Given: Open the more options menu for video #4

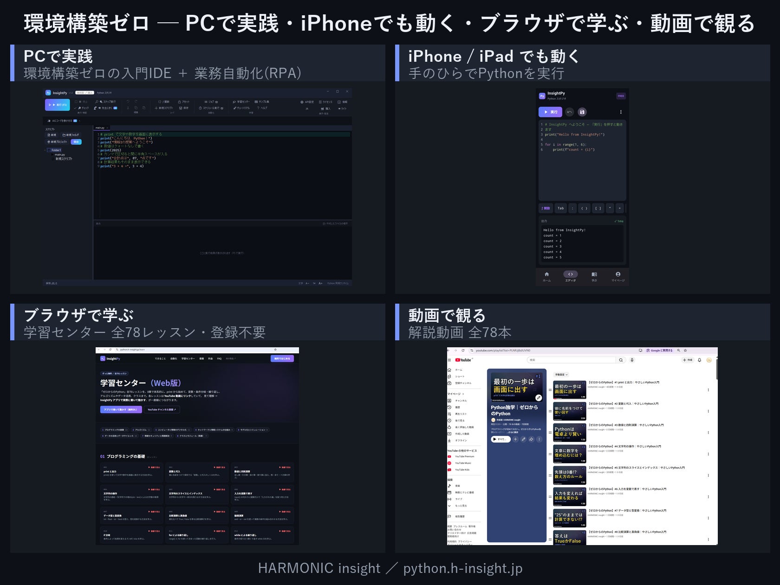Looking at the screenshot, I should (708, 454).
